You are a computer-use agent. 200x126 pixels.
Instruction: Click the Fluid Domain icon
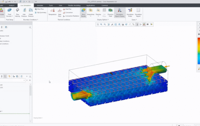pos(9,10)
